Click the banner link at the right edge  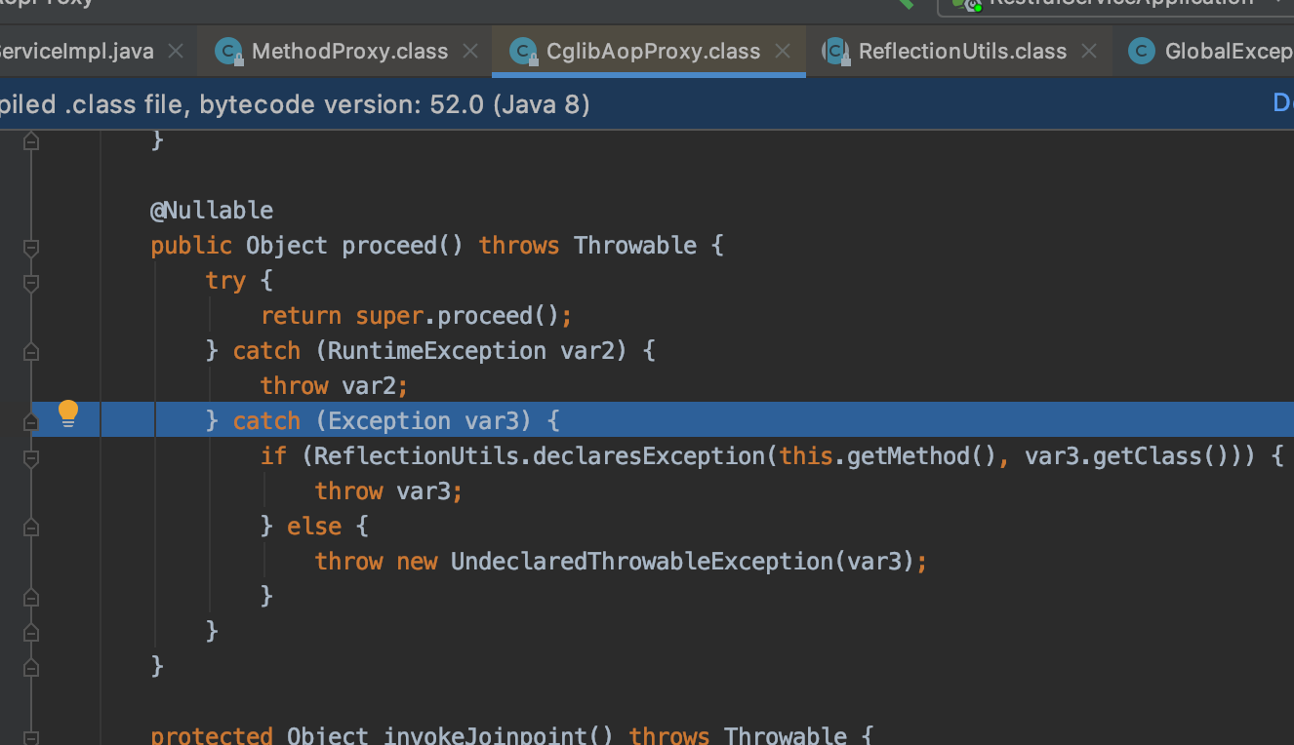pyautogui.click(x=1283, y=103)
